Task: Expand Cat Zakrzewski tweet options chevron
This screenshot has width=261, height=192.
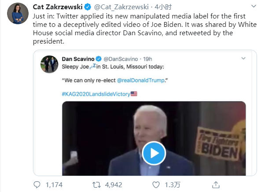Action: (254, 6)
